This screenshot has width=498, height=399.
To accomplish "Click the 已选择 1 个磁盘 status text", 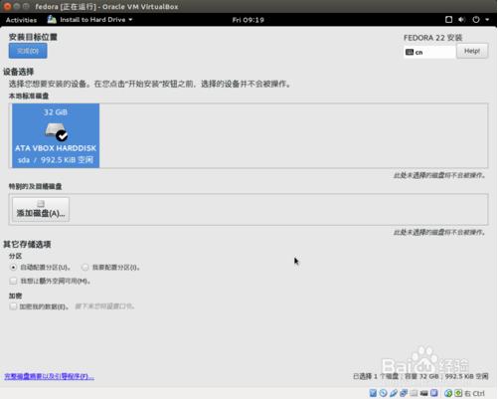I will [x=376, y=376].
